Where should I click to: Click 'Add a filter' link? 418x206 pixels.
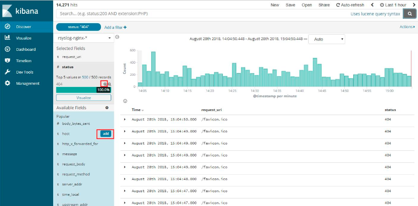(115, 27)
